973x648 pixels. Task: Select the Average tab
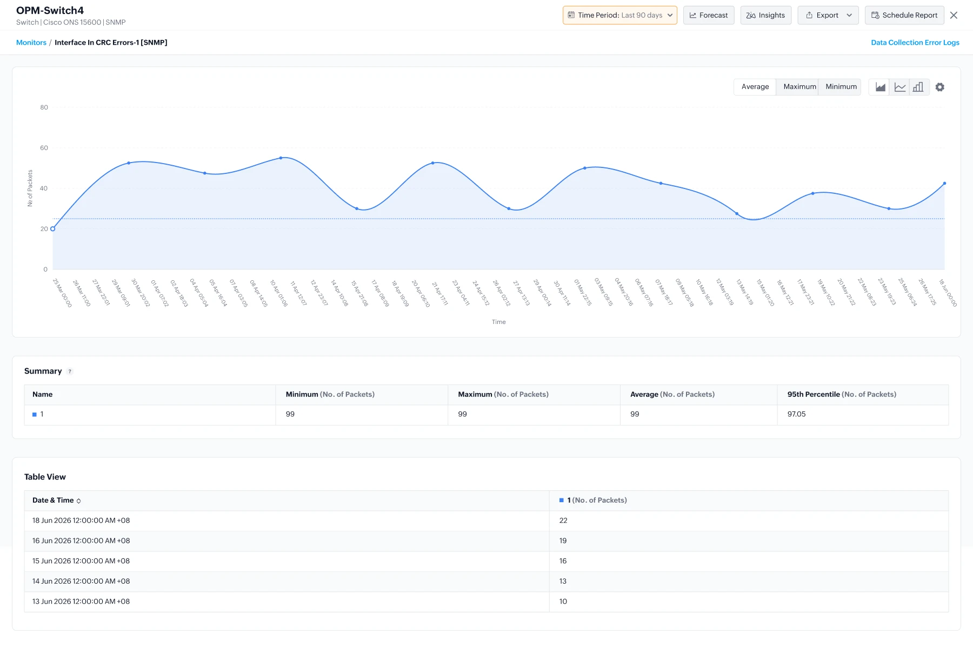coord(755,87)
